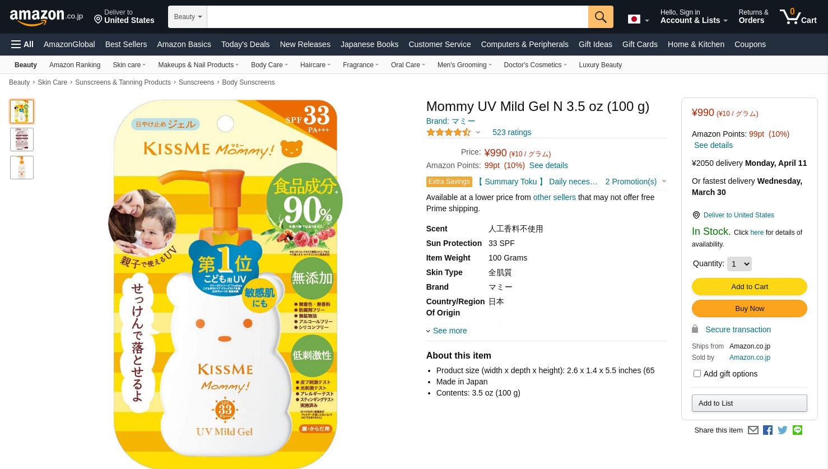Click the orange search magnifier button

pos(601,17)
